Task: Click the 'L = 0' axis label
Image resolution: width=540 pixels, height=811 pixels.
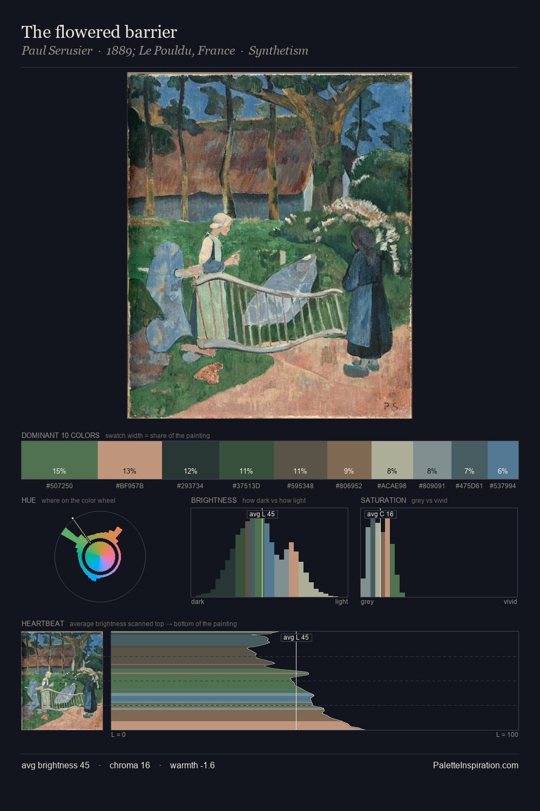Action: coord(118,735)
